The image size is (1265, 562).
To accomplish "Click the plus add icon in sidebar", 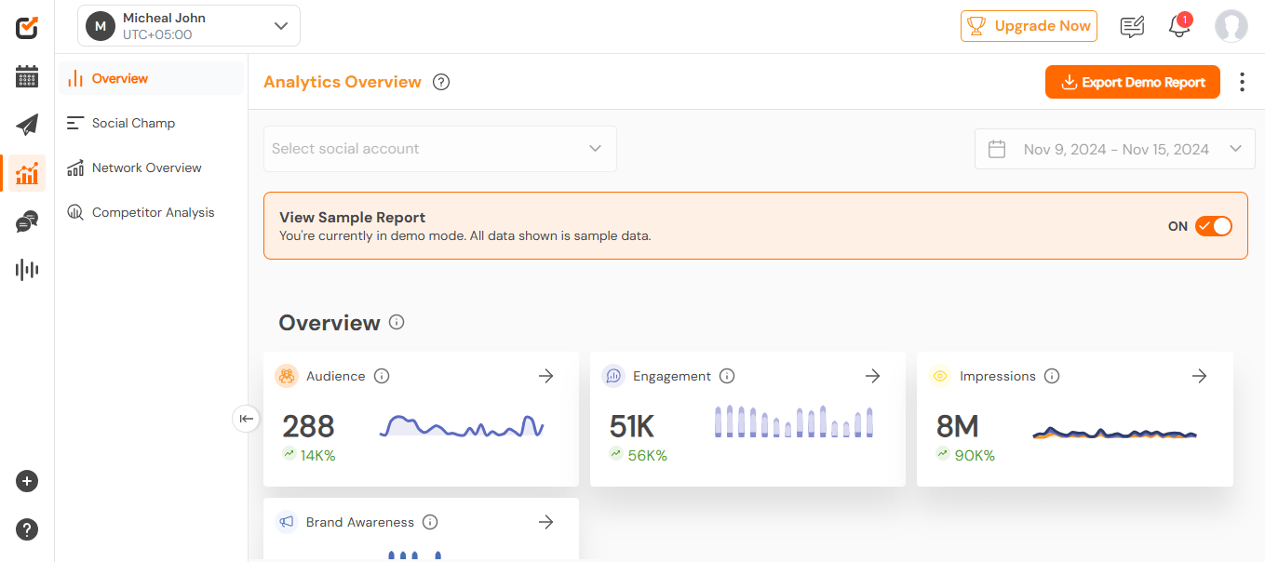I will point(27,481).
